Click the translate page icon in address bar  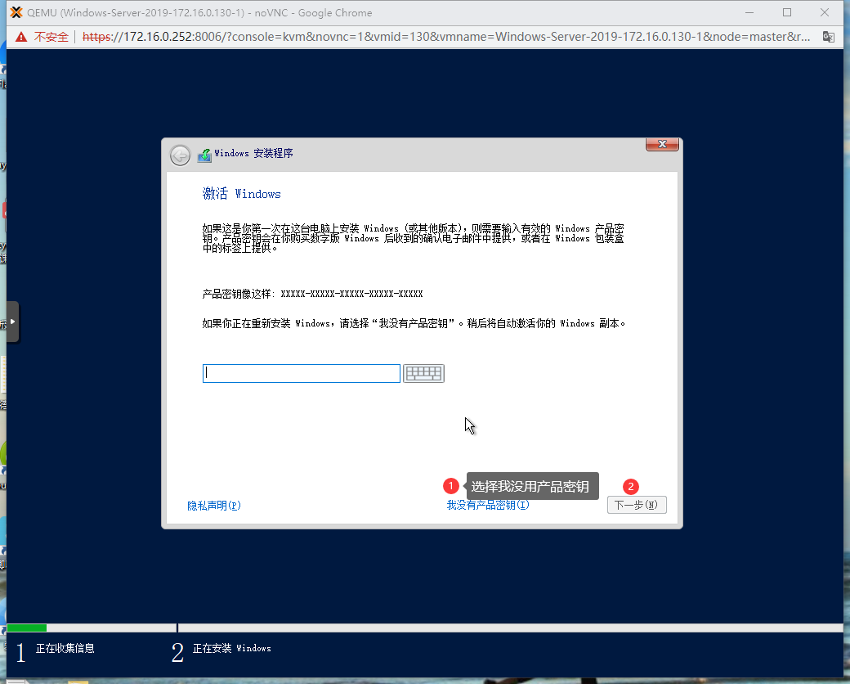click(828, 37)
